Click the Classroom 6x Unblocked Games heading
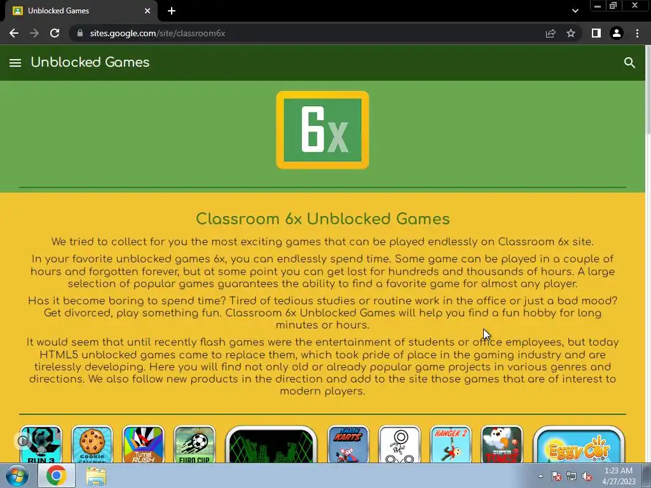Screen dimensions: 651x488 [x=322, y=219]
